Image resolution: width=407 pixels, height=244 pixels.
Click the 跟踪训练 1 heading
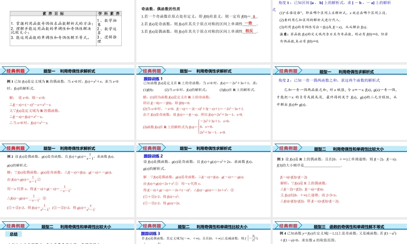pos(153,79)
